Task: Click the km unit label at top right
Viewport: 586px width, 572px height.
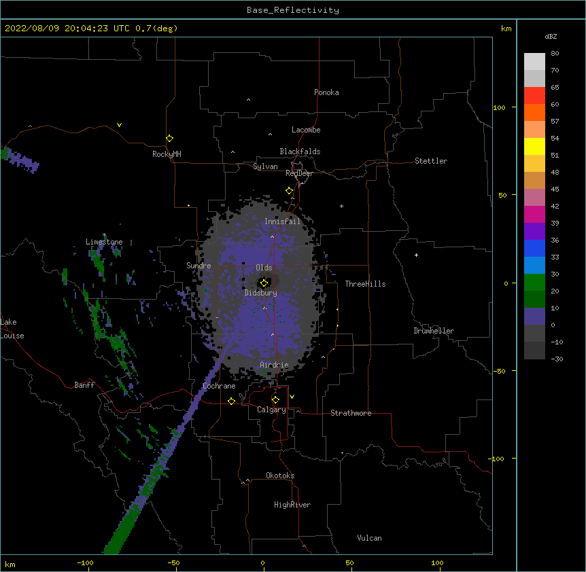Action: pyautogui.click(x=506, y=29)
